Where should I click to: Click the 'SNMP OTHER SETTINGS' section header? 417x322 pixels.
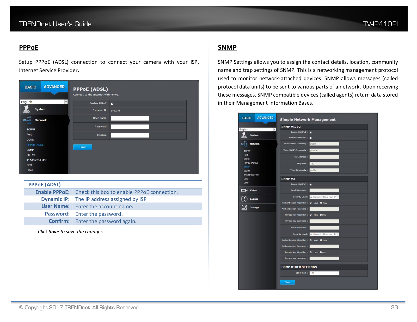(299, 267)
